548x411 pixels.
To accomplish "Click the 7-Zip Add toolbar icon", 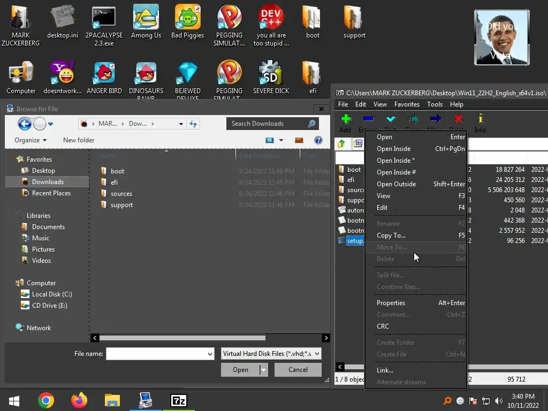I will click(346, 119).
